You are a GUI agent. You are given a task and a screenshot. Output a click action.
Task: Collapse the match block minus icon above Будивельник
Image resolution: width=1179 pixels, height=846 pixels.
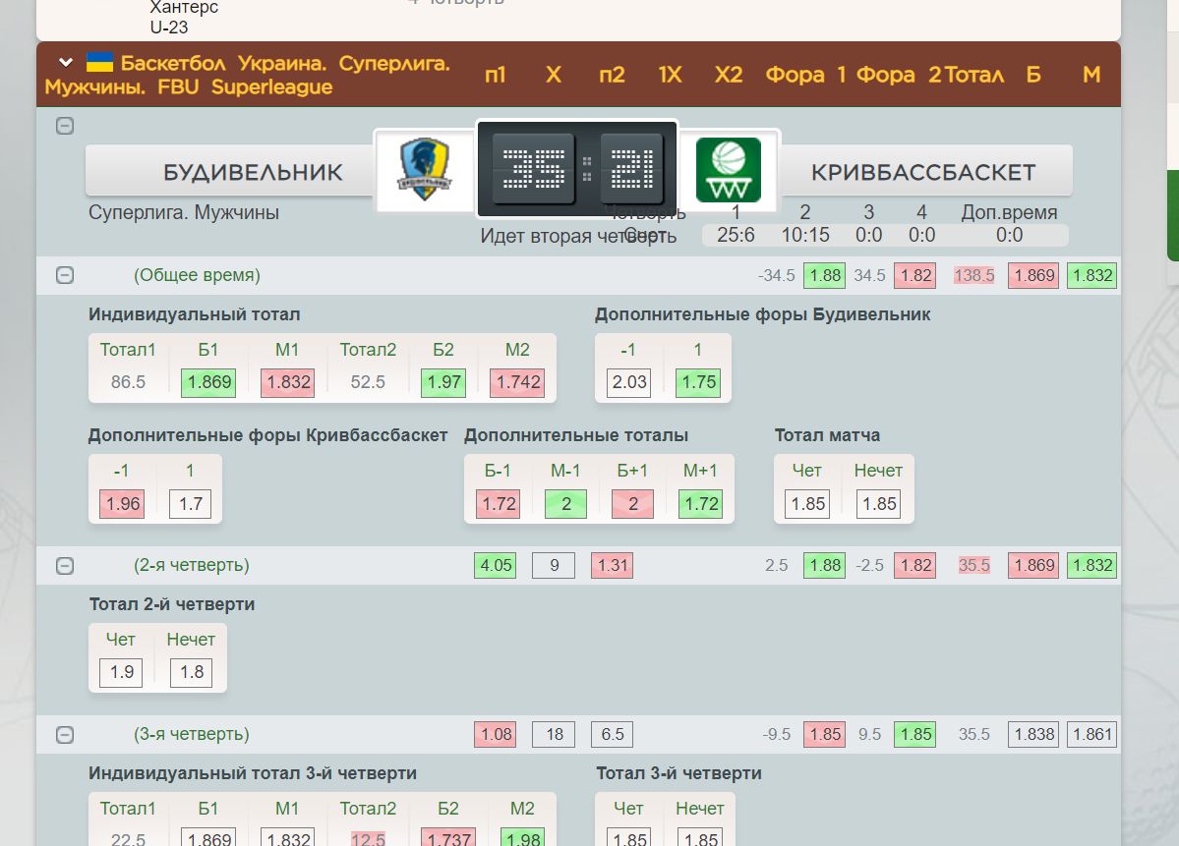65,126
